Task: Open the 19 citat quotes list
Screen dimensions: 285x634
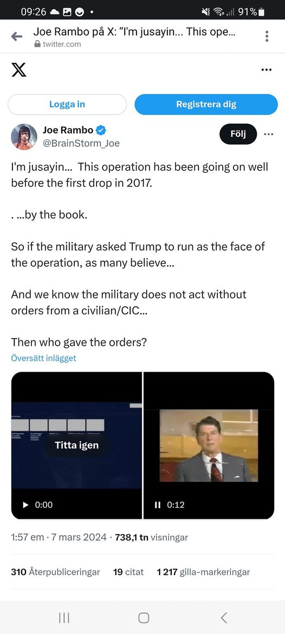Action: click(128, 572)
